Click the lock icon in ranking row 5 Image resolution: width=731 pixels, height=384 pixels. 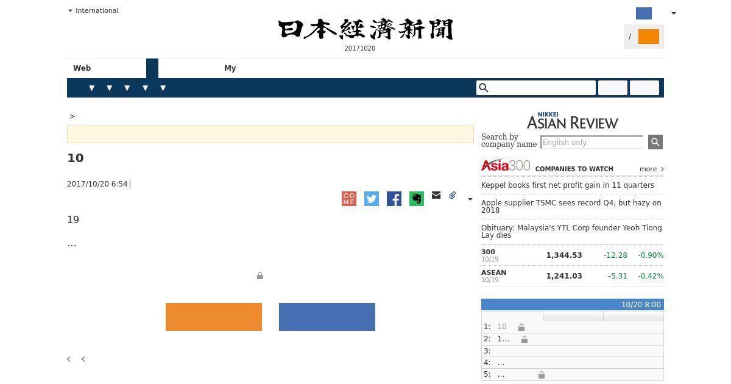point(542,375)
